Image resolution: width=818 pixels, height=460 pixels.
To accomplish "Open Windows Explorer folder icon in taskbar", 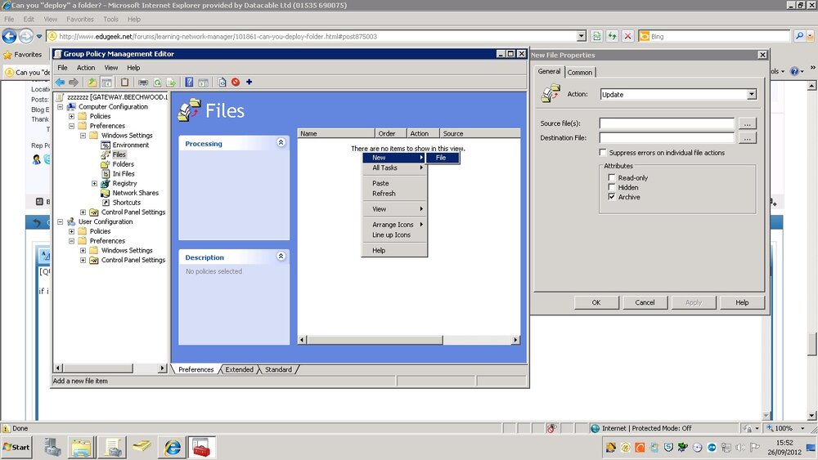I will pyautogui.click(x=81, y=447).
